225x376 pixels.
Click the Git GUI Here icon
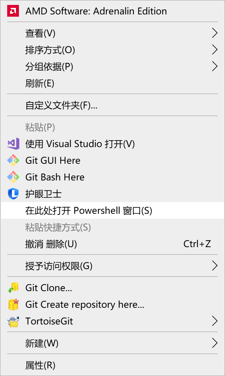tap(13, 160)
